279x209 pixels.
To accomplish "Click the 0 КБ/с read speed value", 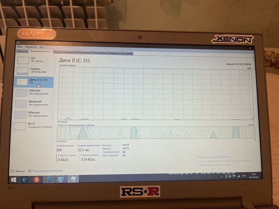I will coord(63,160).
